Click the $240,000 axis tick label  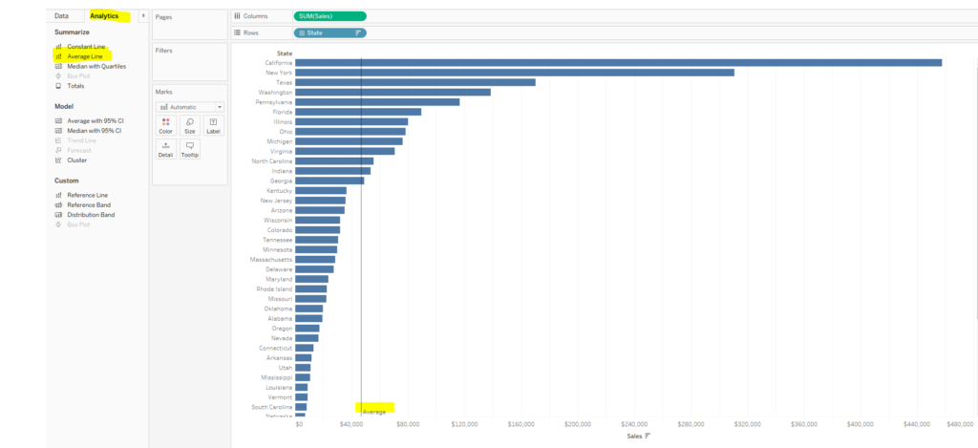pos(634,424)
